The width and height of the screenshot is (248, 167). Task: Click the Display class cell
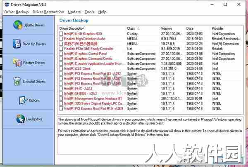(132, 34)
